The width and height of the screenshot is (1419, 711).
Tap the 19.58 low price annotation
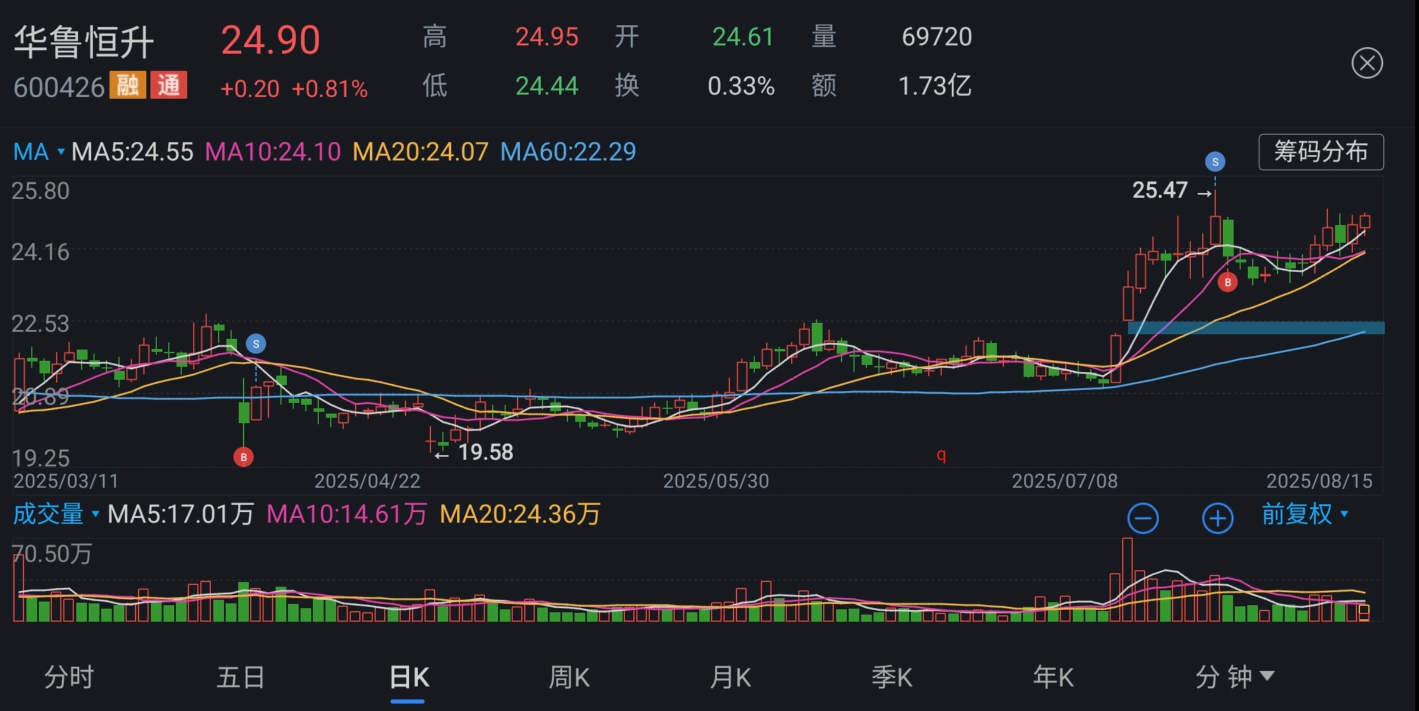tap(485, 452)
